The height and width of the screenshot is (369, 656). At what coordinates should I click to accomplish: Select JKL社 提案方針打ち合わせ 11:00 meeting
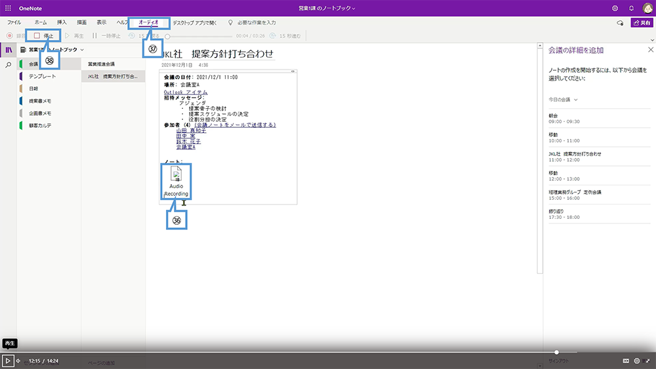(x=599, y=157)
